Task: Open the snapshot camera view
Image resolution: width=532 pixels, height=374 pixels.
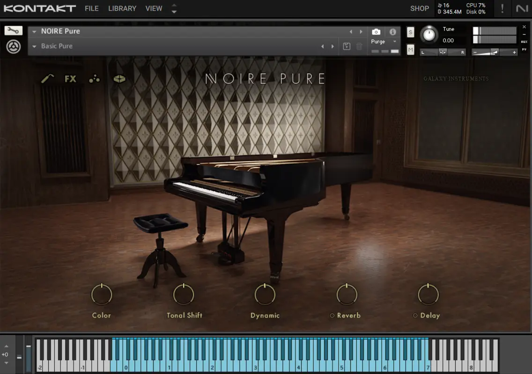Action: click(x=376, y=32)
